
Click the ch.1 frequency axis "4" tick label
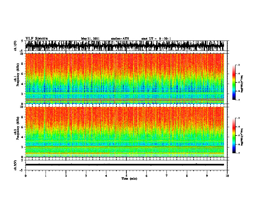pos(23,84)
